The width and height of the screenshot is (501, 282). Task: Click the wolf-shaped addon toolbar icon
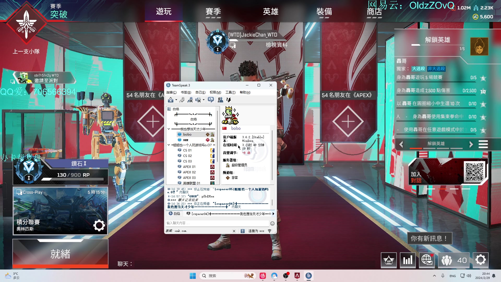pyautogui.click(x=229, y=100)
